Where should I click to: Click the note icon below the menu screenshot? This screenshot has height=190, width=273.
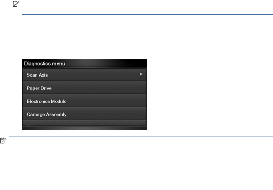(3, 140)
